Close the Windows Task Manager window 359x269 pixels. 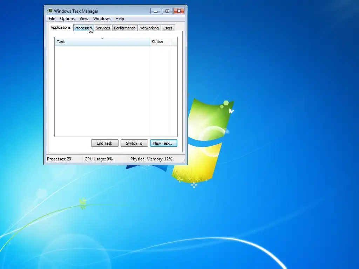pyautogui.click(x=179, y=11)
